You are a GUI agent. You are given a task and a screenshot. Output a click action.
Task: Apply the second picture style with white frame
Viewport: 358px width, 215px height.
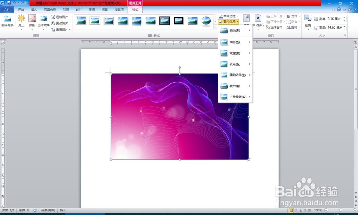coord(95,21)
